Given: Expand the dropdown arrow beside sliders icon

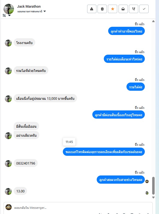Looking at the screenshot, I should [9, 15].
